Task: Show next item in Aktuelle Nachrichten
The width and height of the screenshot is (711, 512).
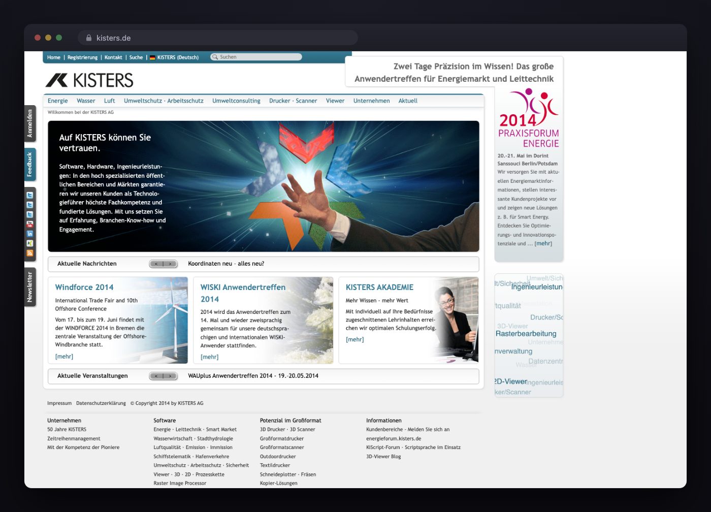Action: (x=170, y=264)
